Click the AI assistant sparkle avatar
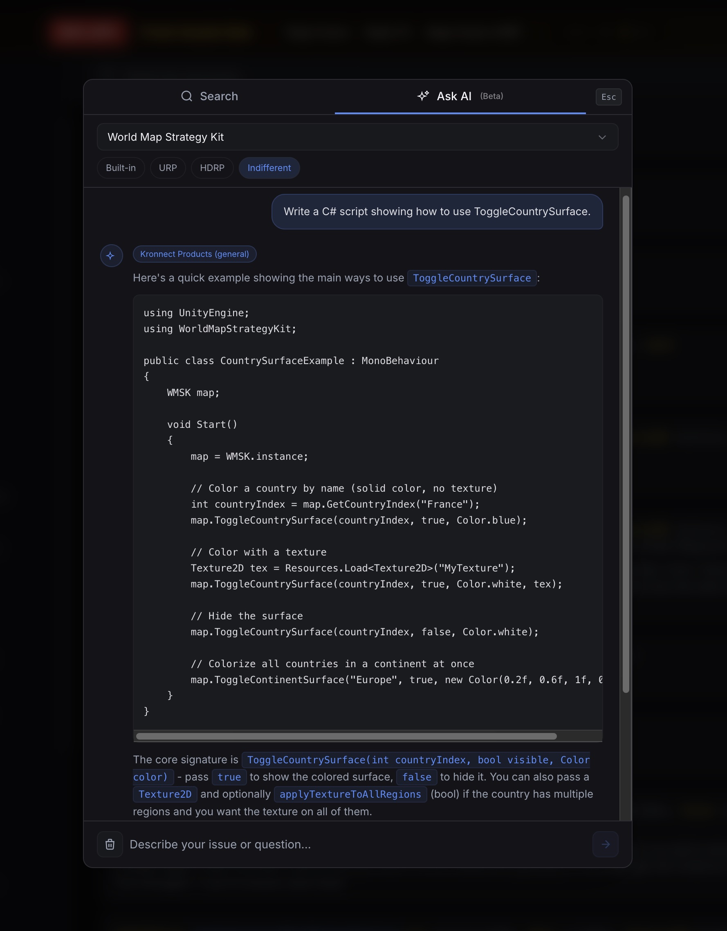Screen dimensions: 727x931 (x=111, y=255)
